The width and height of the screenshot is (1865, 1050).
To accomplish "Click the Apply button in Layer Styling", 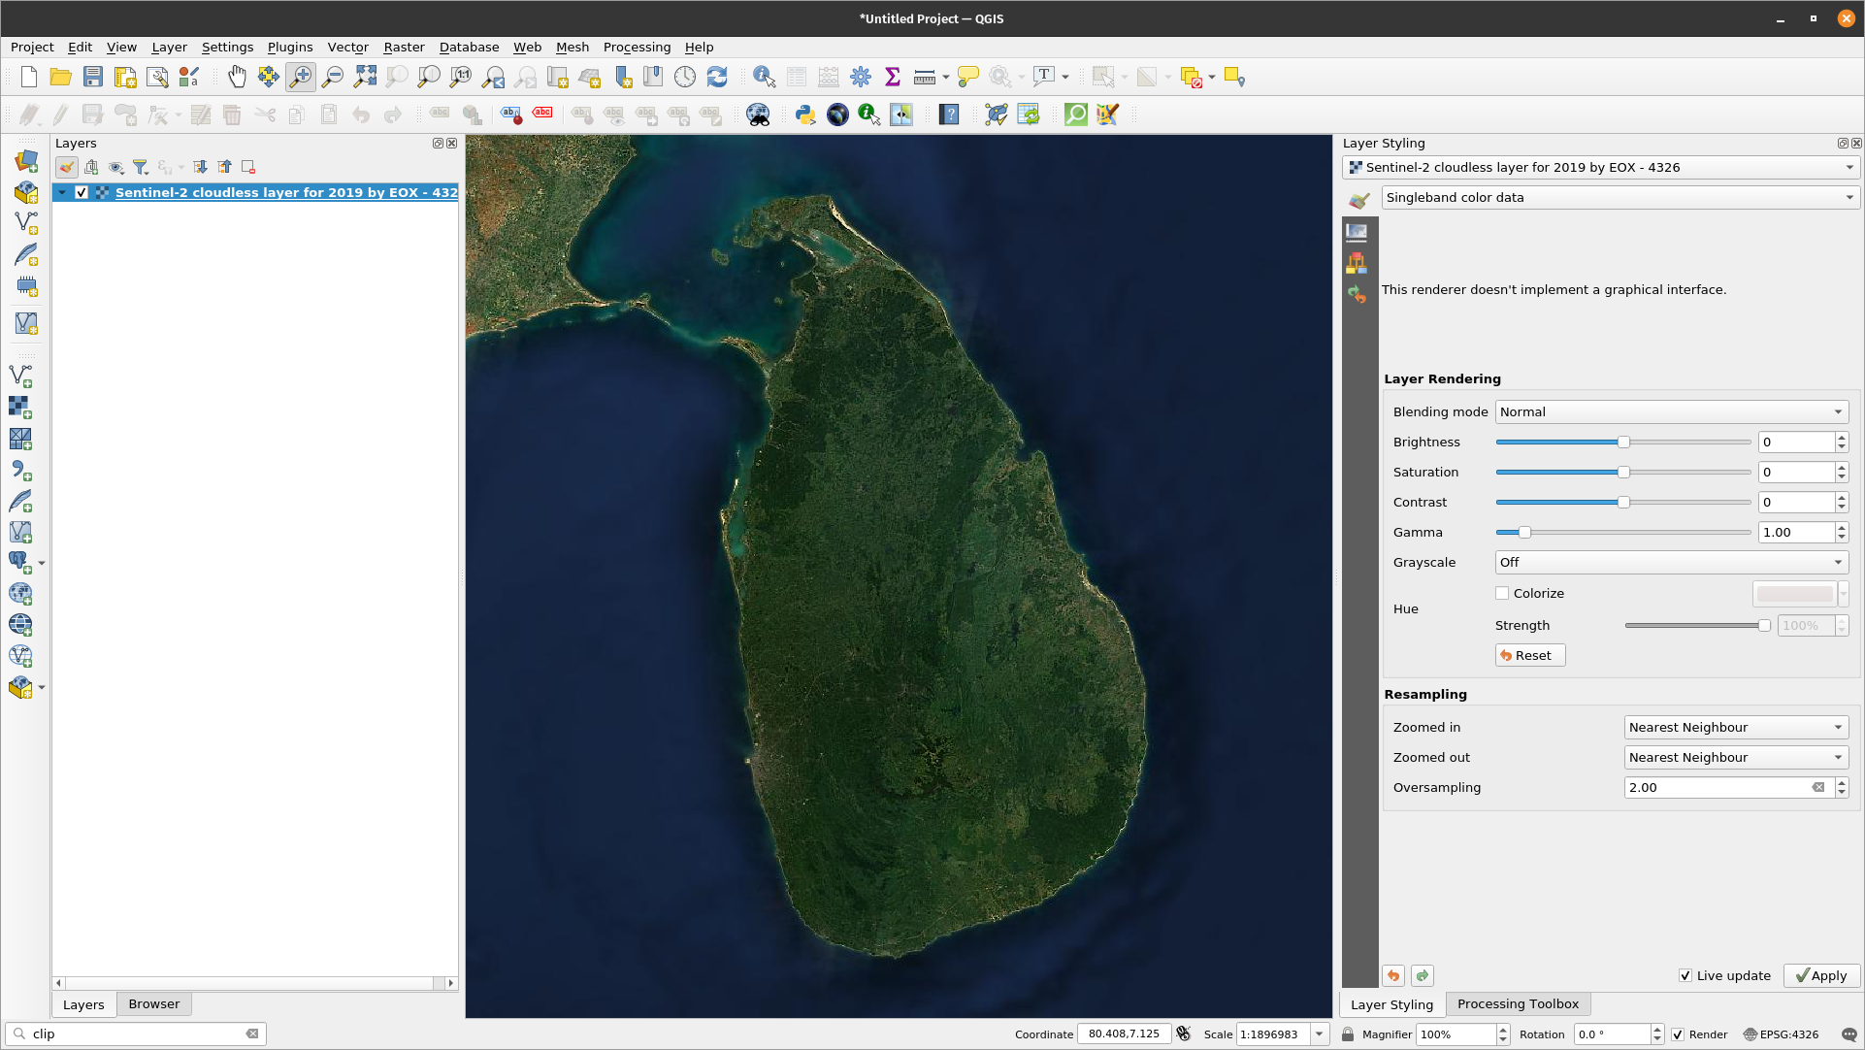I will coord(1820,975).
